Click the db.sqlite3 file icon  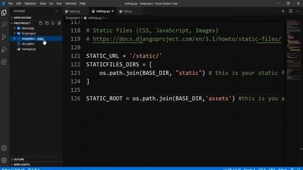coord(18,44)
